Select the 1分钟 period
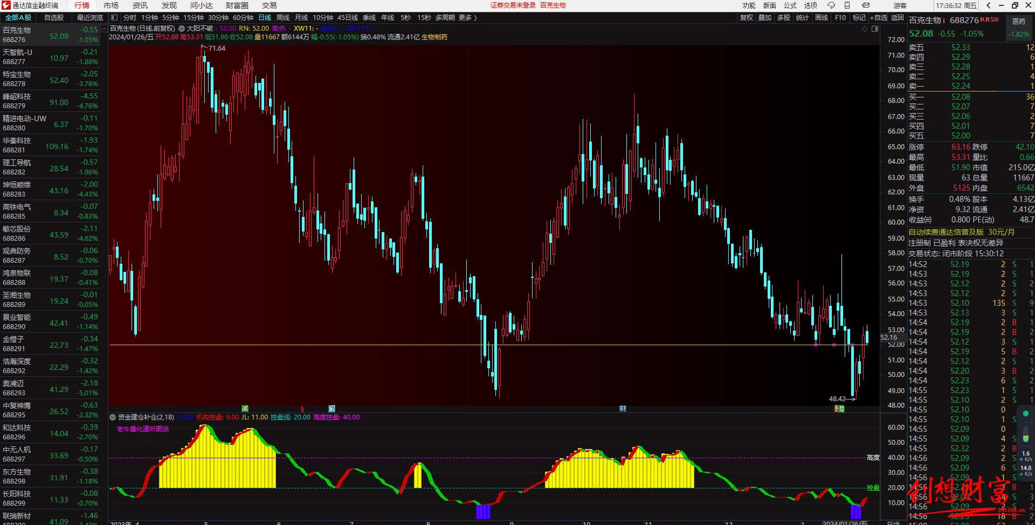 [150, 18]
